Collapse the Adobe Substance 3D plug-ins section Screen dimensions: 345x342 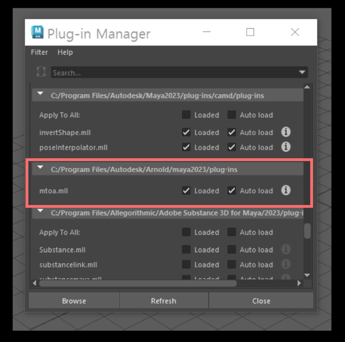point(40,211)
